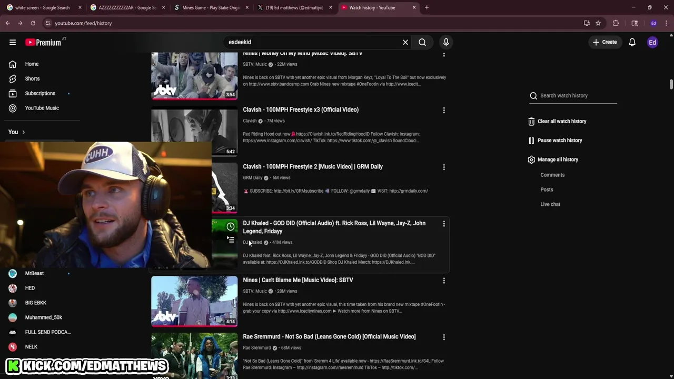Clear the search box with the X icon
674x379 pixels.
pos(405,42)
